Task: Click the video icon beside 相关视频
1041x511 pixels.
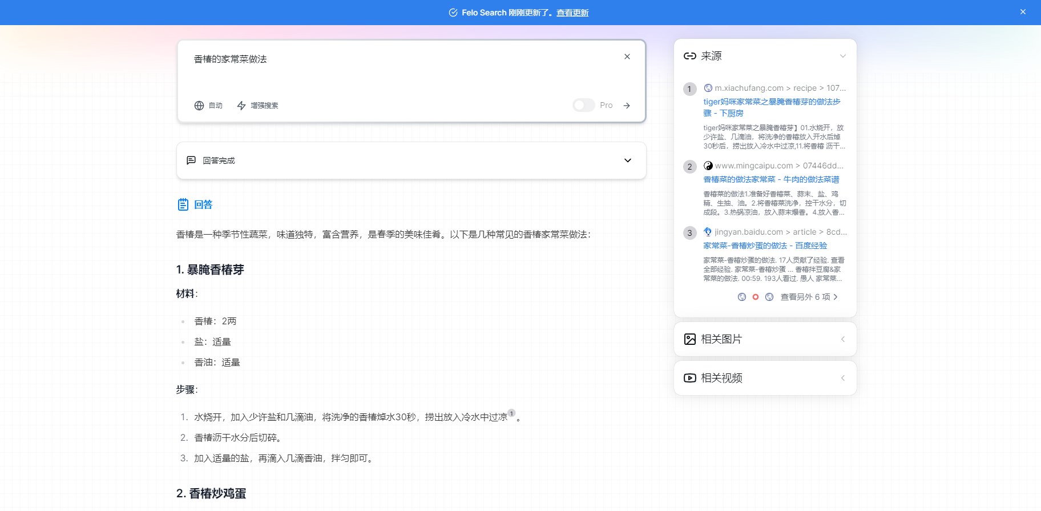Action: pos(689,378)
